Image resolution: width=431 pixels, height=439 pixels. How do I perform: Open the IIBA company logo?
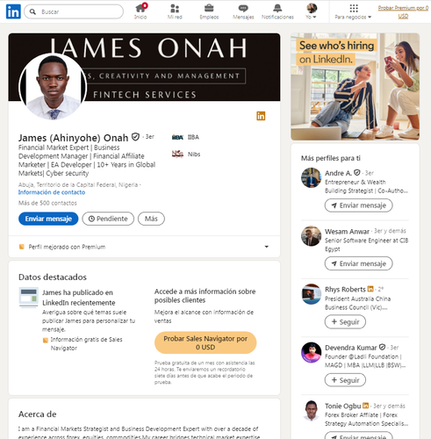(x=177, y=137)
